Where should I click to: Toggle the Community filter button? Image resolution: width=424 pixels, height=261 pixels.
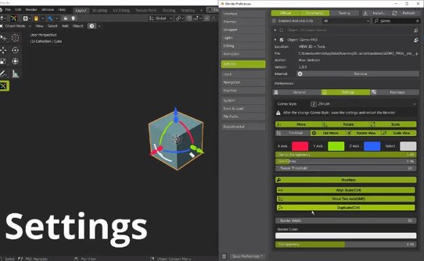(315, 13)
